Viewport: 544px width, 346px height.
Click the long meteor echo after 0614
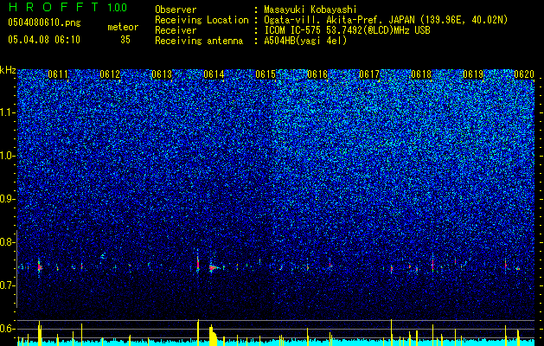pyautogui.click(x=215, y=267)
